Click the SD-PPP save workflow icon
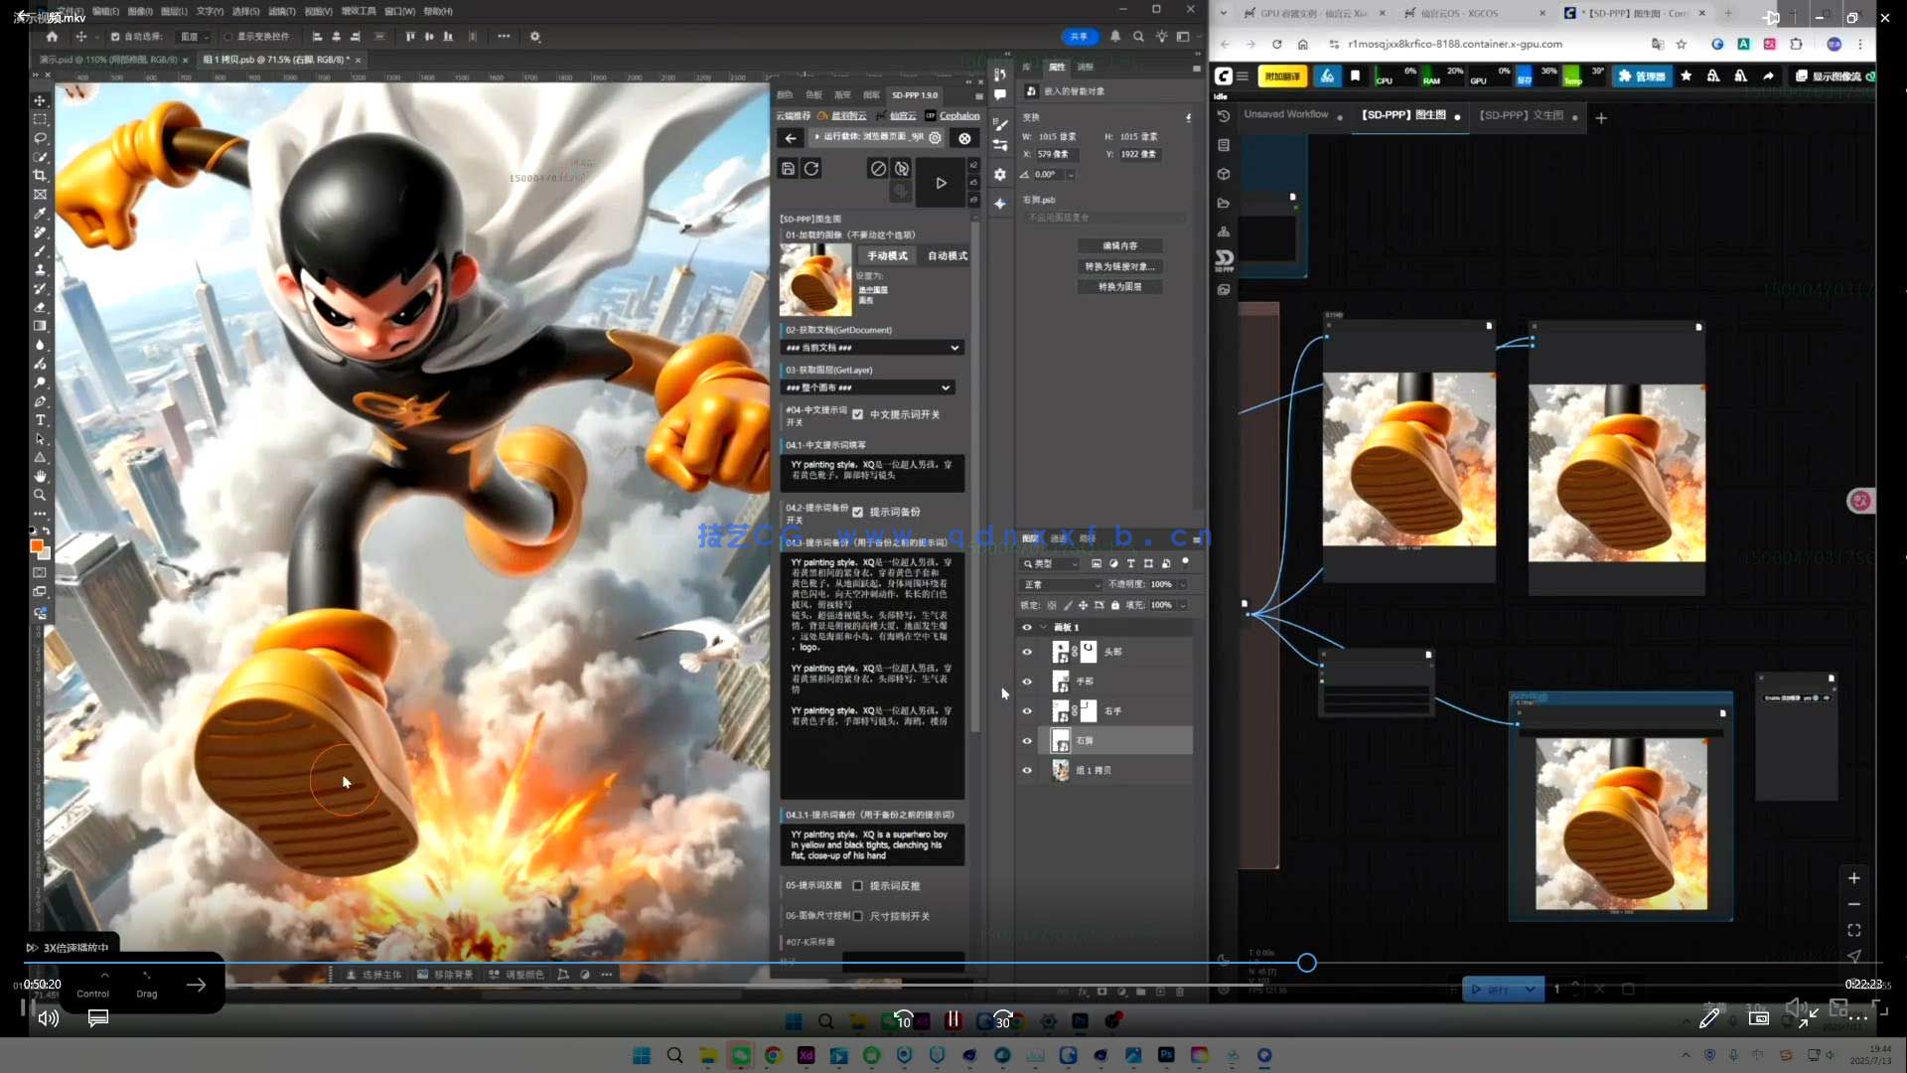 tap(788, 169)
